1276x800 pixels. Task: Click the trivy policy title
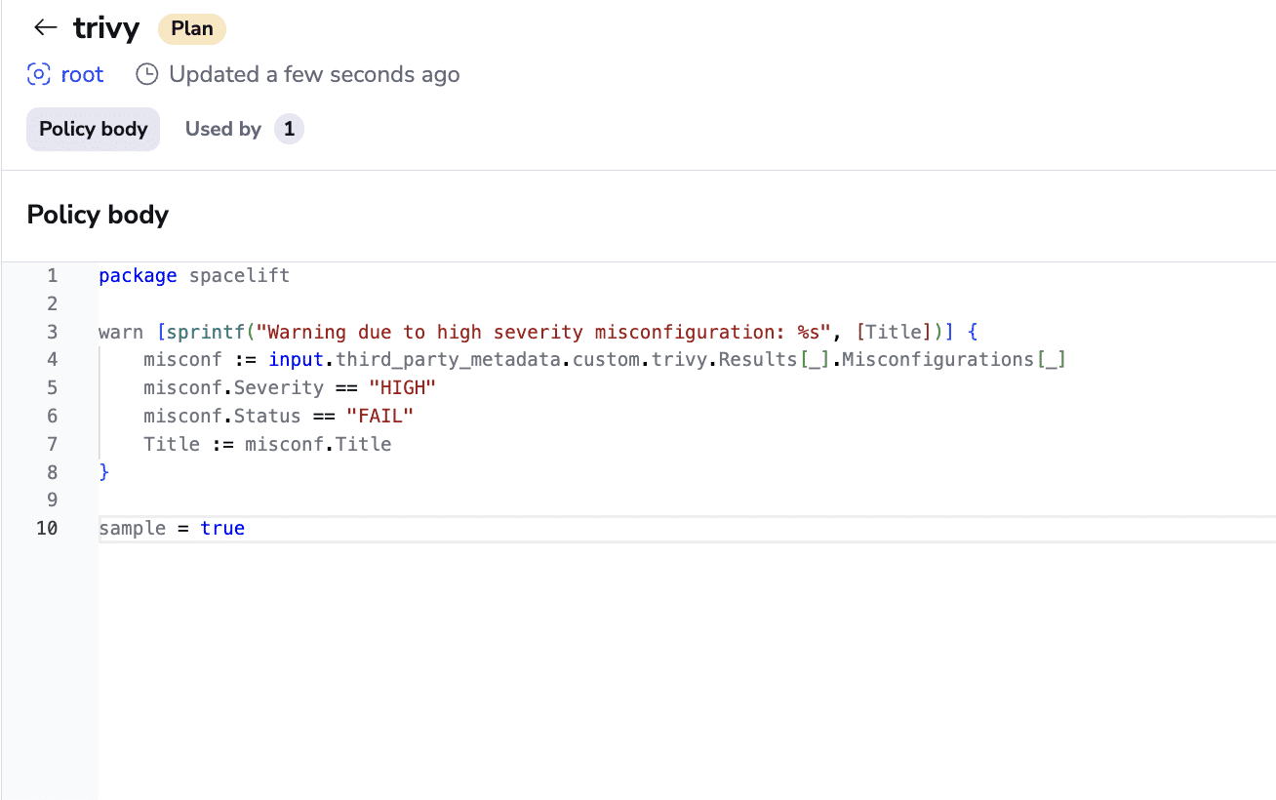click(x=106, y=28)
